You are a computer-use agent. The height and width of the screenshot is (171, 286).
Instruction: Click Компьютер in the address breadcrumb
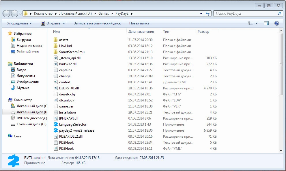click(x=43, y=14)
